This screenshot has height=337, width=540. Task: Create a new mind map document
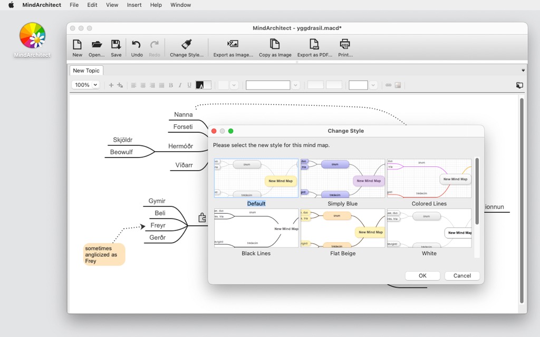[x=77, y=47]
